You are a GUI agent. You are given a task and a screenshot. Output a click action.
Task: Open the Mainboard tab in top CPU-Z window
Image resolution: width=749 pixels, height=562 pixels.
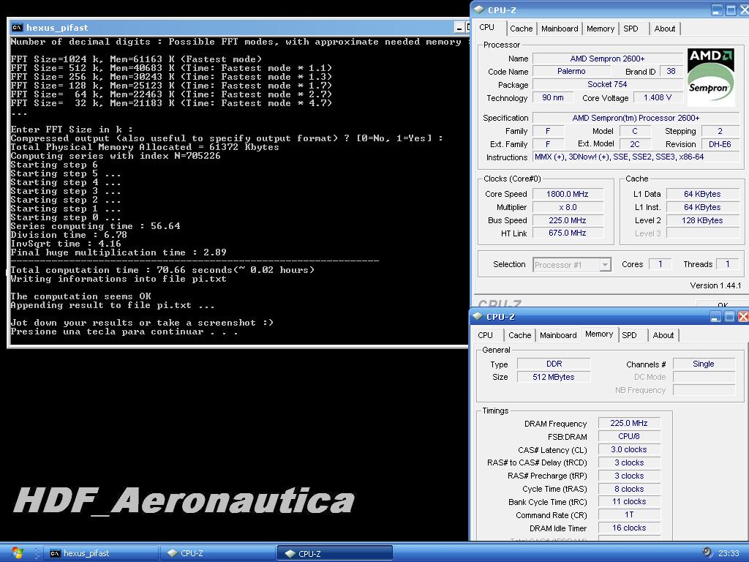pyautogui.click(x=560, y=29)
